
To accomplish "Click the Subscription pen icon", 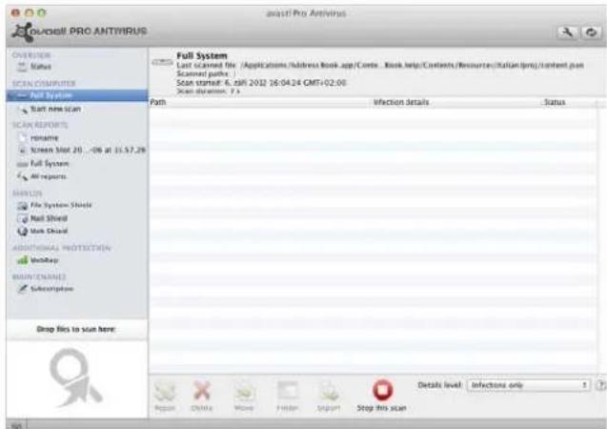I will click(23, 289).
